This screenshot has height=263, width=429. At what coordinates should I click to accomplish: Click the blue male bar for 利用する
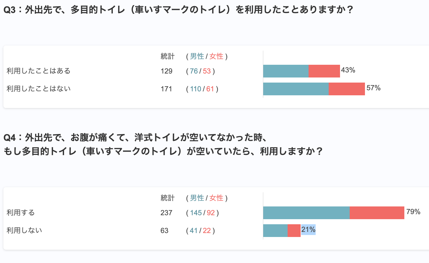pyautogui.click(x=306, y=213)
